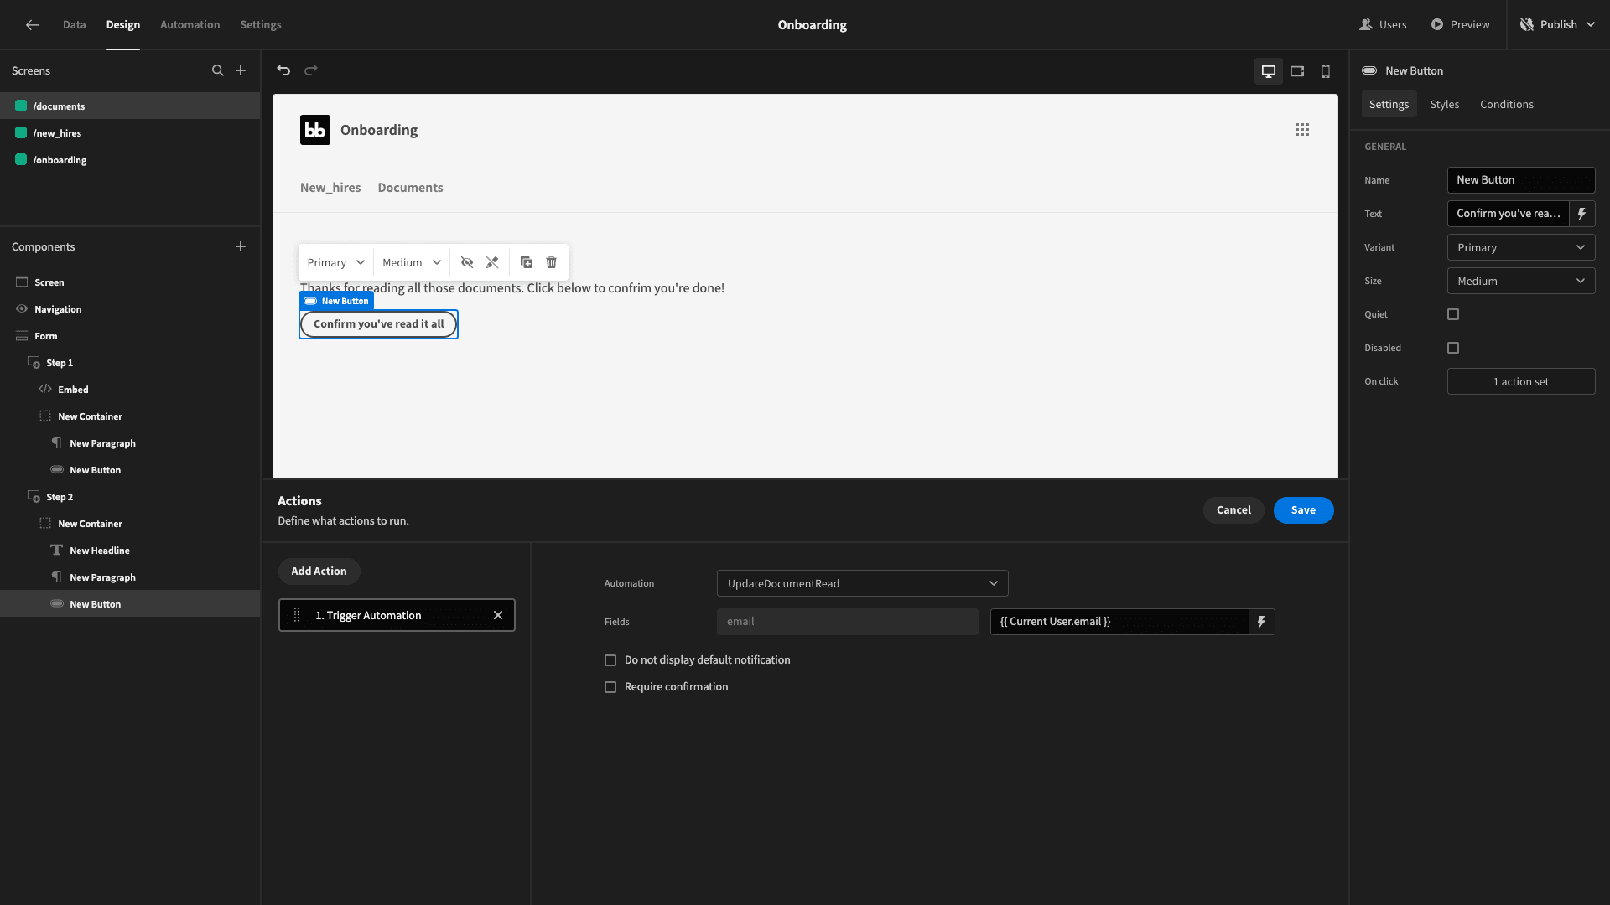Select the Form component

click(130, 336)
